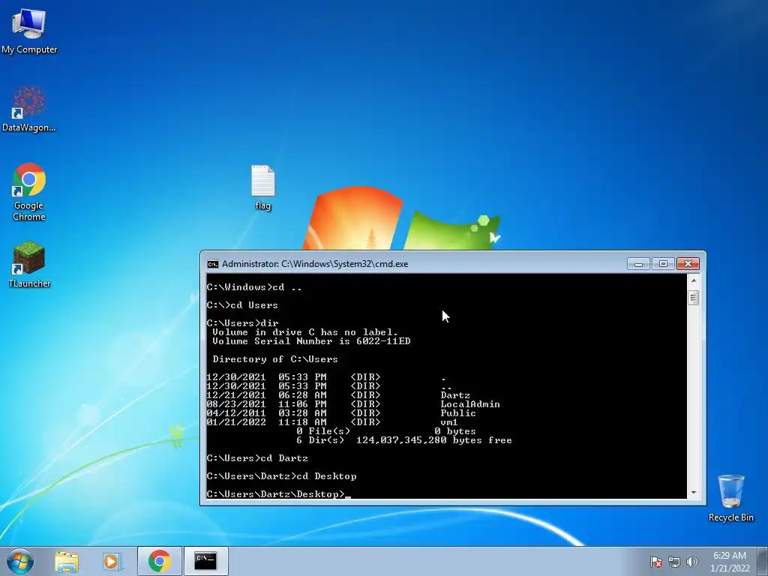This screenshot has height=576, width=768.
Task: Open Action Center flag in system tray
Action: tap(656, 562)
